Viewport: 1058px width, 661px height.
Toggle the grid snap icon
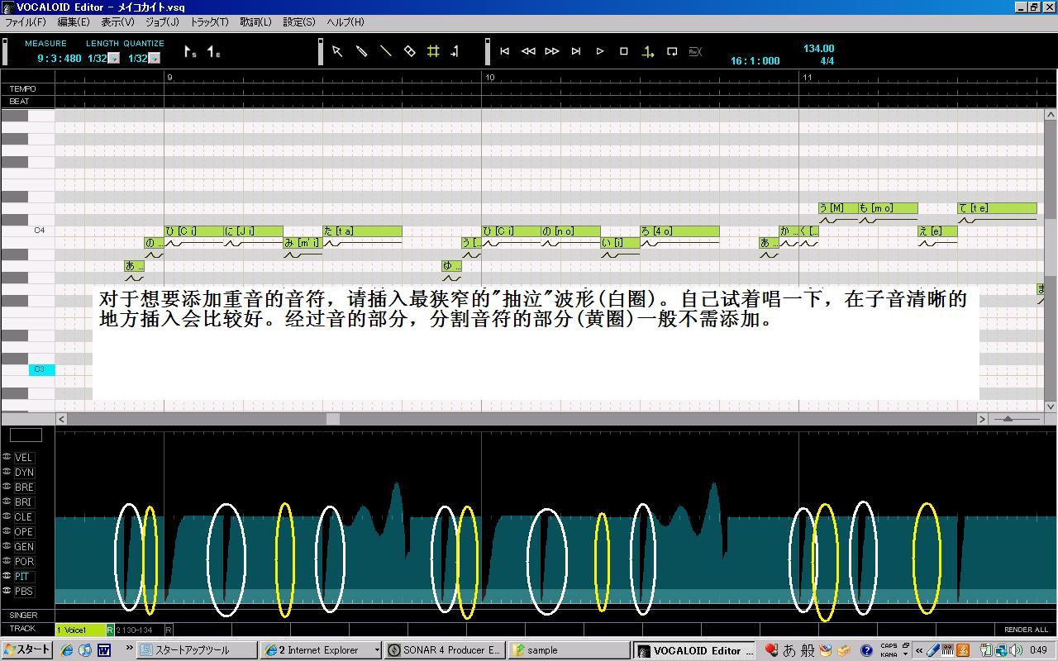click(433, 51)
